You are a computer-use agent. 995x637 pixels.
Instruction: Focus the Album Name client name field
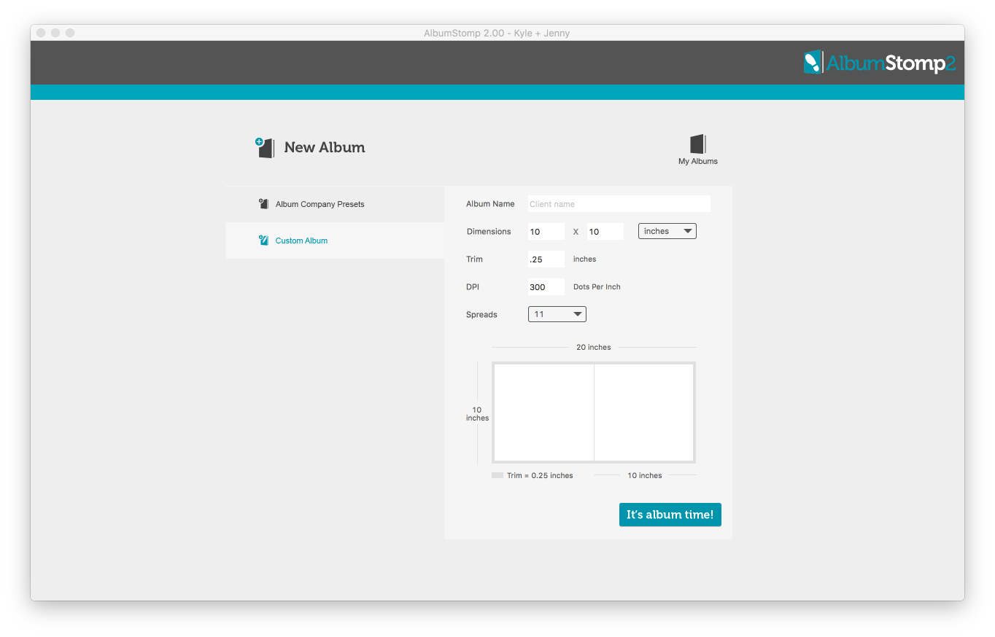click(x=619, y=204)
